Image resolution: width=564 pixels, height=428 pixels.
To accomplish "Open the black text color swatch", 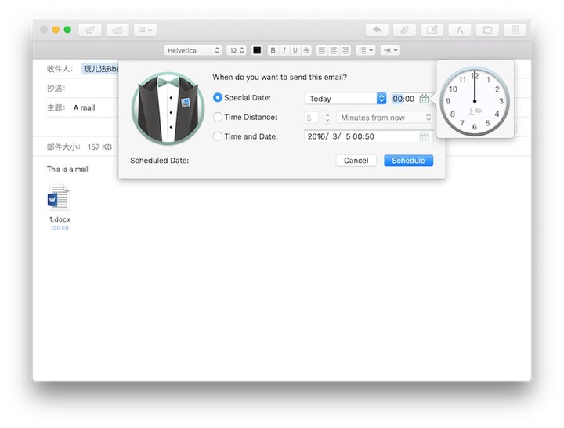I will (257, 50).
